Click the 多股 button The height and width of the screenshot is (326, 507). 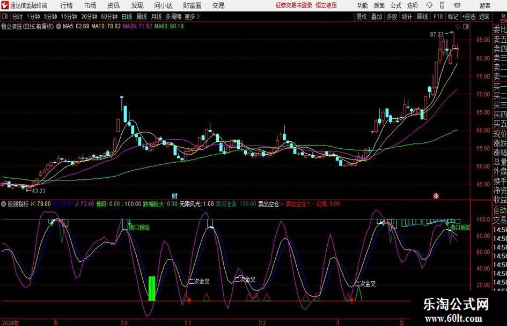(392, 17)
